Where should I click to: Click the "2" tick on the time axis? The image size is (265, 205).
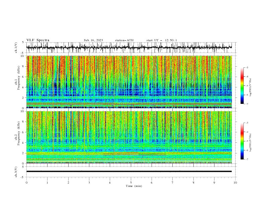coord(68,183)
